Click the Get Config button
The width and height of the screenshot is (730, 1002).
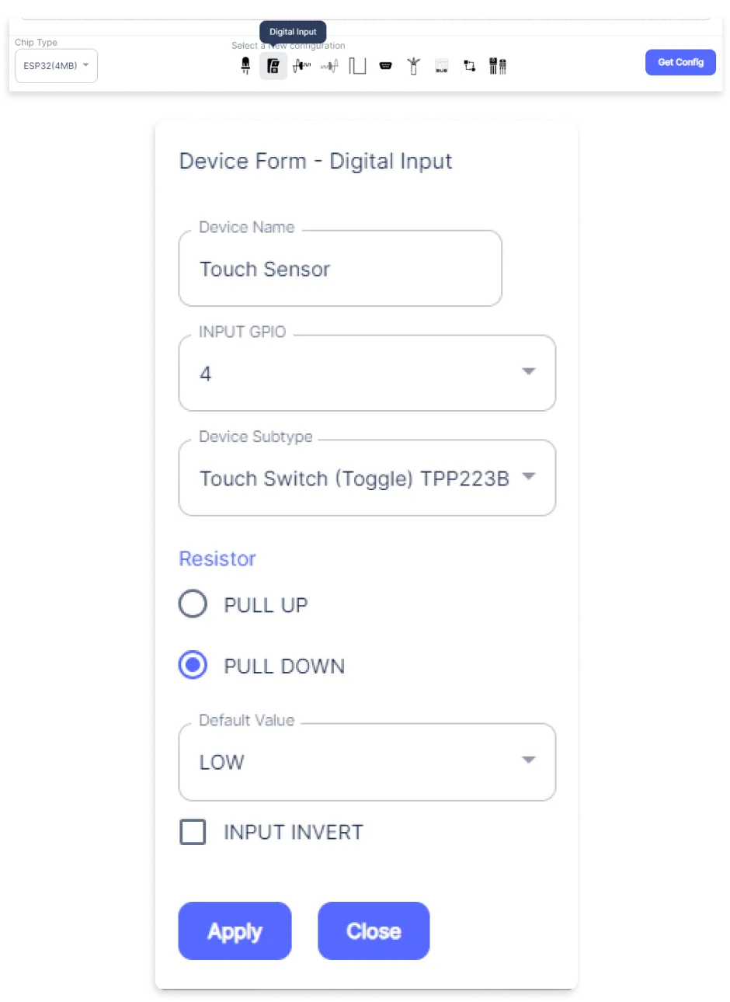680,62
